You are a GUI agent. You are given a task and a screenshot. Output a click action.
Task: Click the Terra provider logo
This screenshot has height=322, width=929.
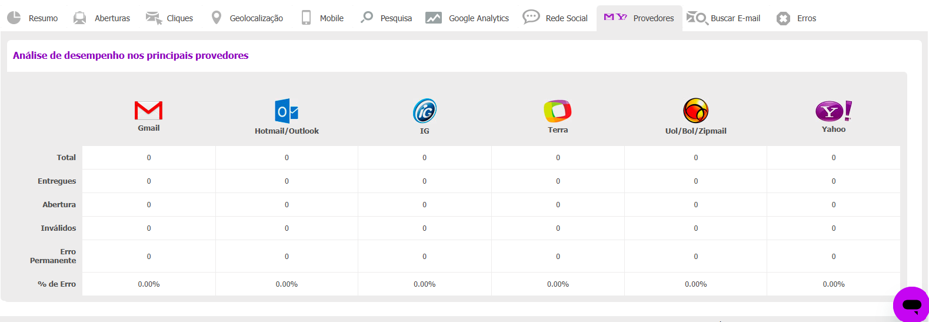click(558, 111)
